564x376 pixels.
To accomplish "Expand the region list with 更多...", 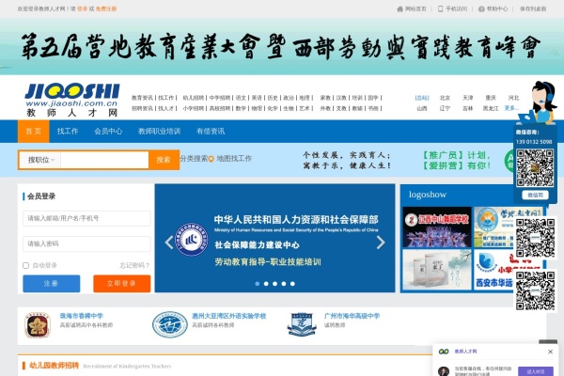I will point(511,108).
